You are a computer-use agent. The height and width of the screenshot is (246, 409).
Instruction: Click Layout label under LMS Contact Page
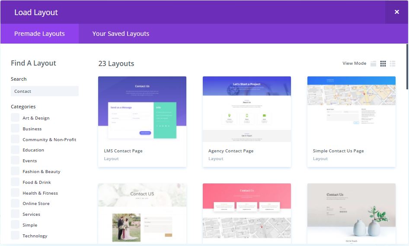pos(111,158)
